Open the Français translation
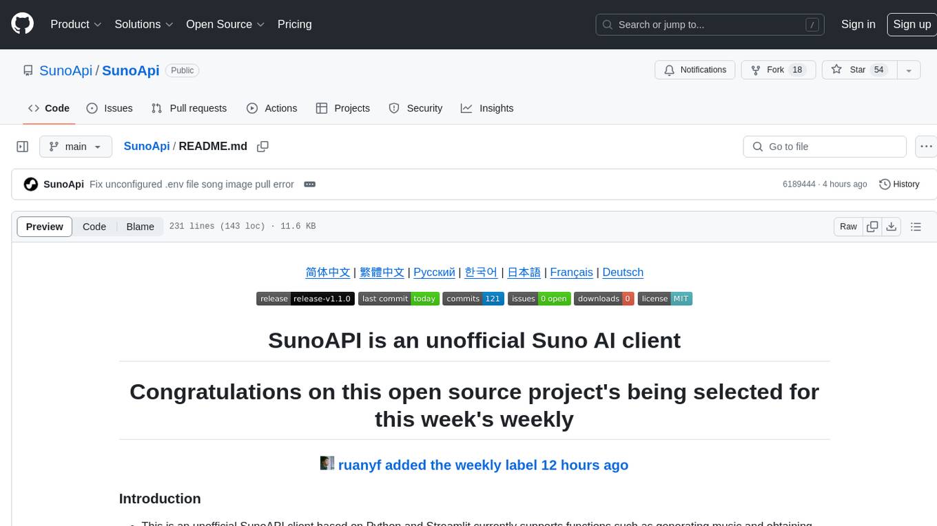 click(571, 272)
